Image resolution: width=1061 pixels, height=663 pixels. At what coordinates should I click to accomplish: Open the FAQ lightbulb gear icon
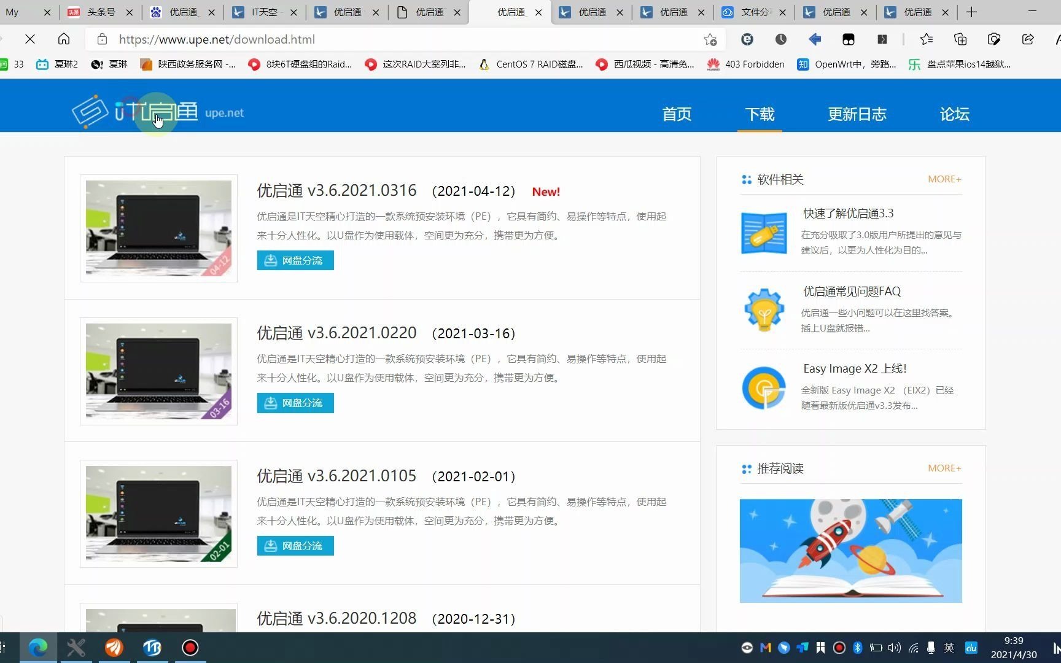(x=764, y=310)
